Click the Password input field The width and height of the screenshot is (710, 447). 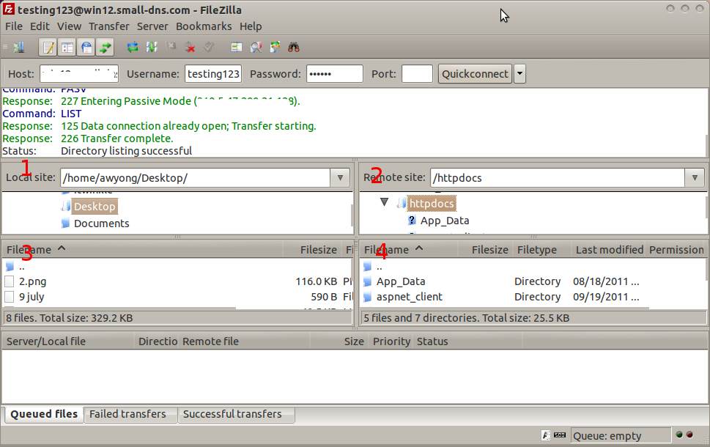(x=335, y=74)
